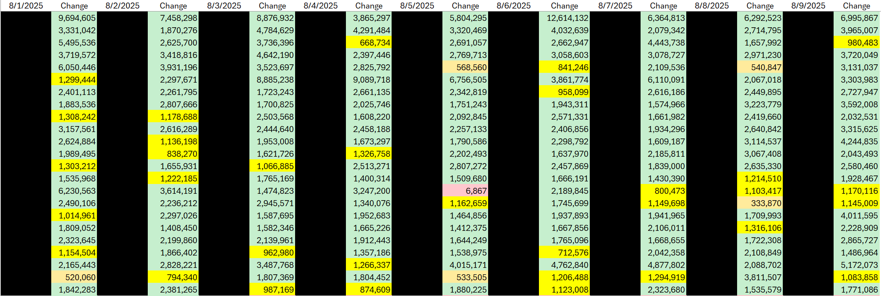Click cell with value 8,876,932
The height and width of the screenshot is (296, 881).
(272, 18)
